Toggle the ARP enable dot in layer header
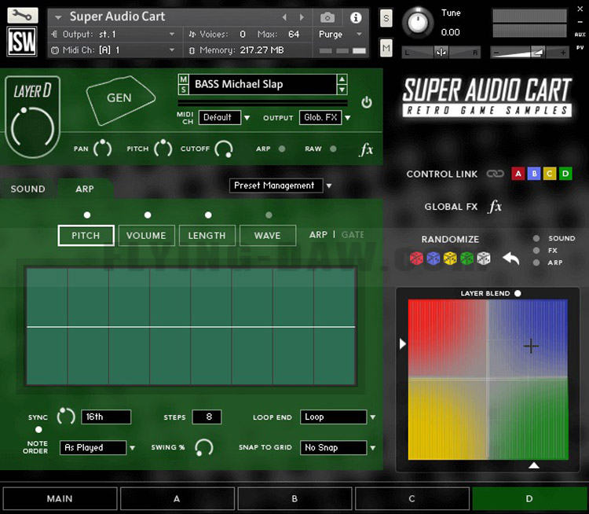Viewport: 589px width, 514px height. coord(282,149)
